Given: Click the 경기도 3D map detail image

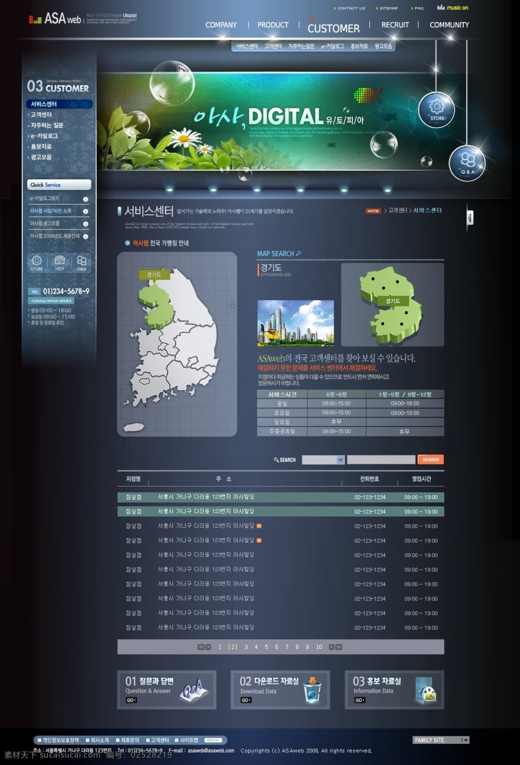Looking at the screenshot, I should click(x=393, y=305).
